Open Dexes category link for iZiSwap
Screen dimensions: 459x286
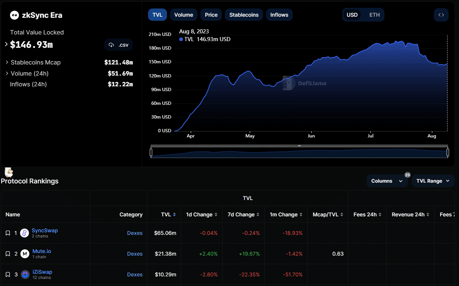point(135,275)
